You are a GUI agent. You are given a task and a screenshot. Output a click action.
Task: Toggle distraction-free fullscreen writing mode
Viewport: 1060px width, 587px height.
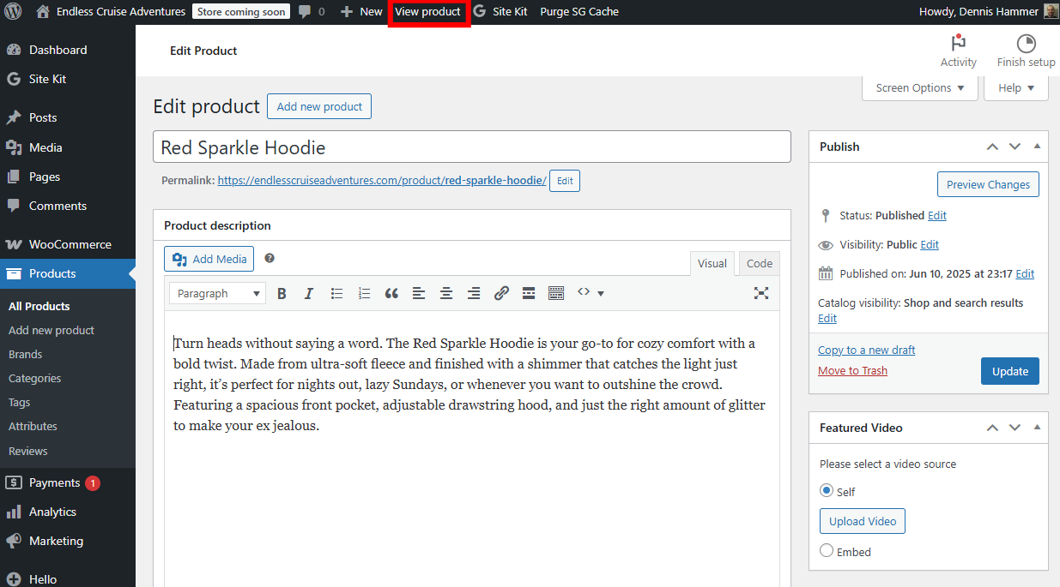click(760, 292)
